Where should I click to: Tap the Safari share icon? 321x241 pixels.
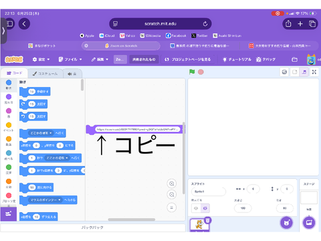[288, 23]
